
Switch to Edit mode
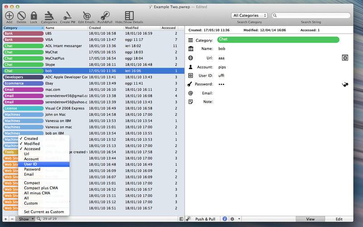pyautogui.click(x=339, y=219)
